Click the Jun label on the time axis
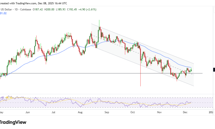The width and height of the screenshot is (215, 129). coord(28,112)
